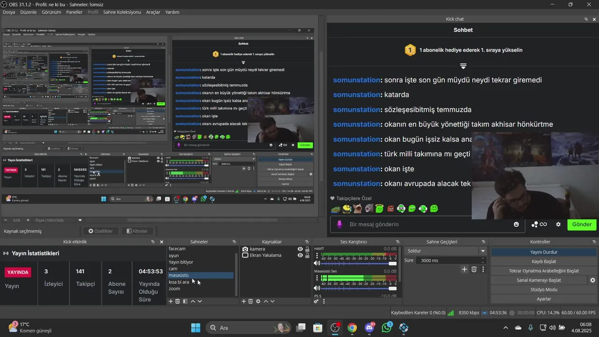The image size is (599, 337).
Task: Insert the red angry face emote
Action: (x=391, y=208)
